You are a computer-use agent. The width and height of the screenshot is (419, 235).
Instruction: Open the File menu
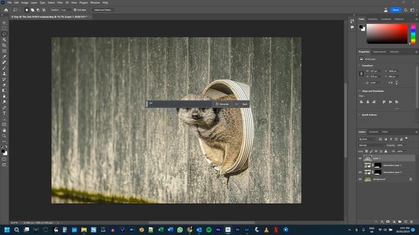pos(9,3)
